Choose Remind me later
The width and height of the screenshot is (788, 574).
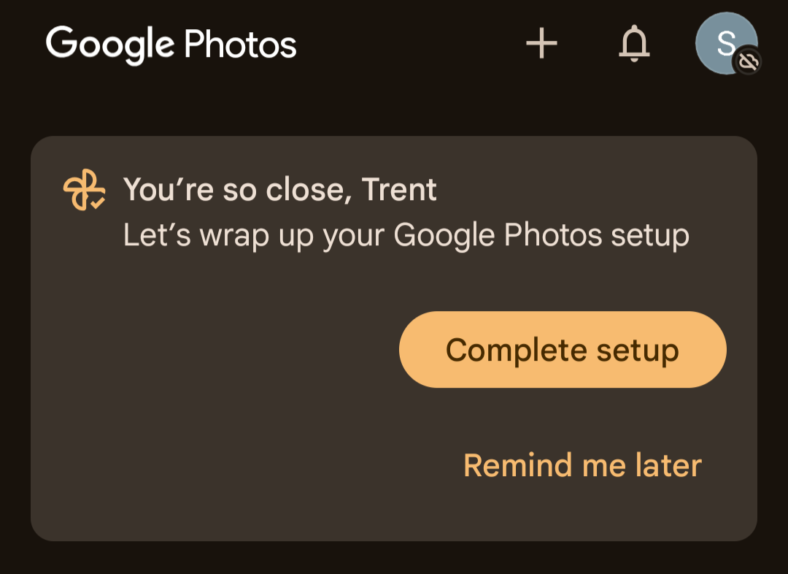coord(582,465)
